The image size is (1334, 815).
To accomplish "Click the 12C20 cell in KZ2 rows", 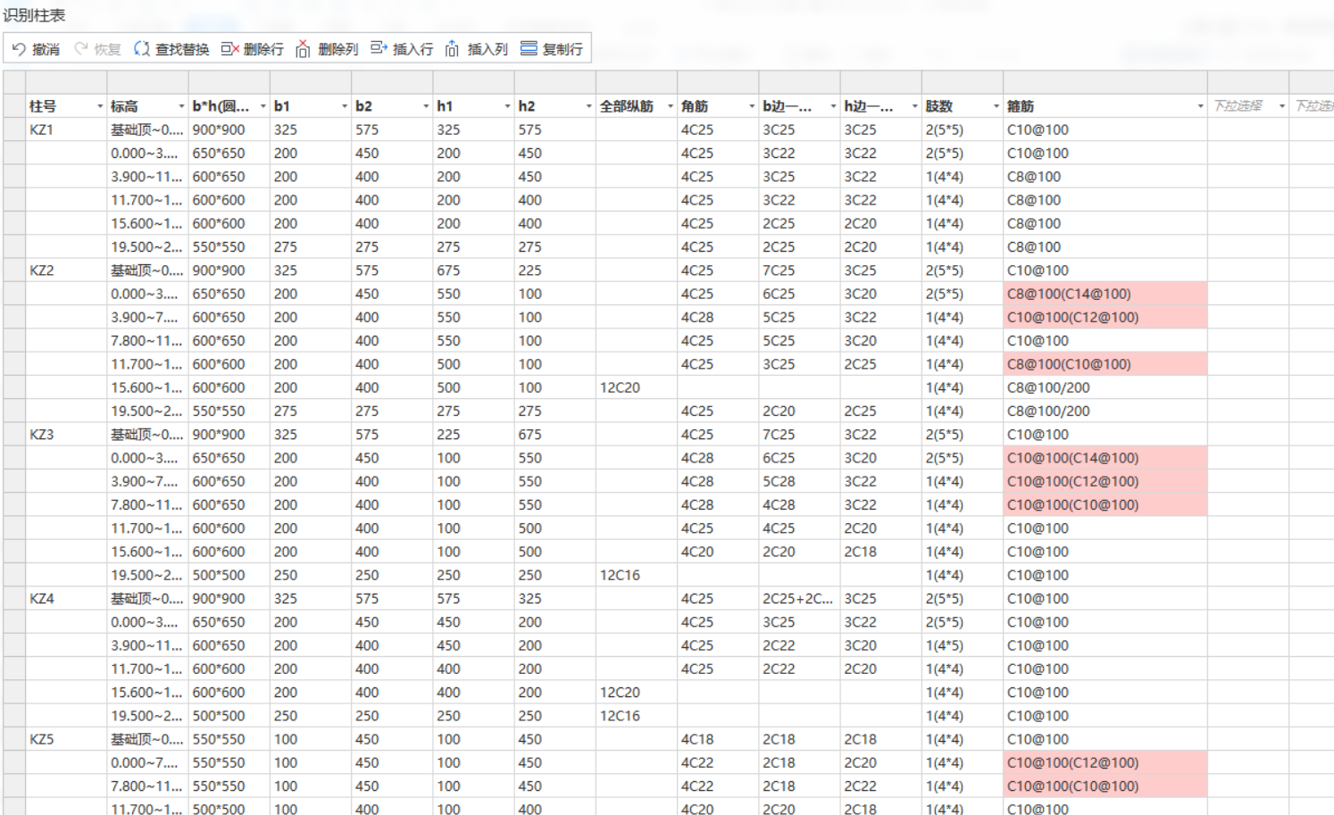I will (637, 387).
